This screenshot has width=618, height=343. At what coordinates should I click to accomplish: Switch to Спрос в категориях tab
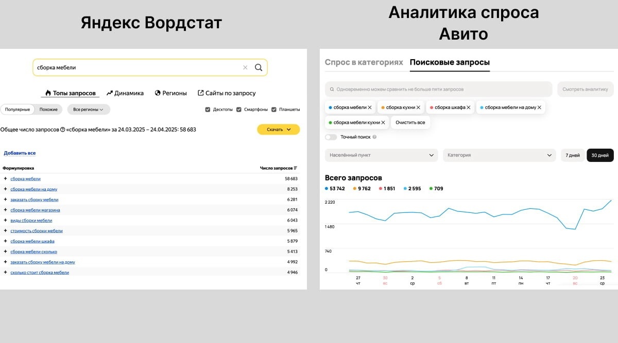coord(364,62)
